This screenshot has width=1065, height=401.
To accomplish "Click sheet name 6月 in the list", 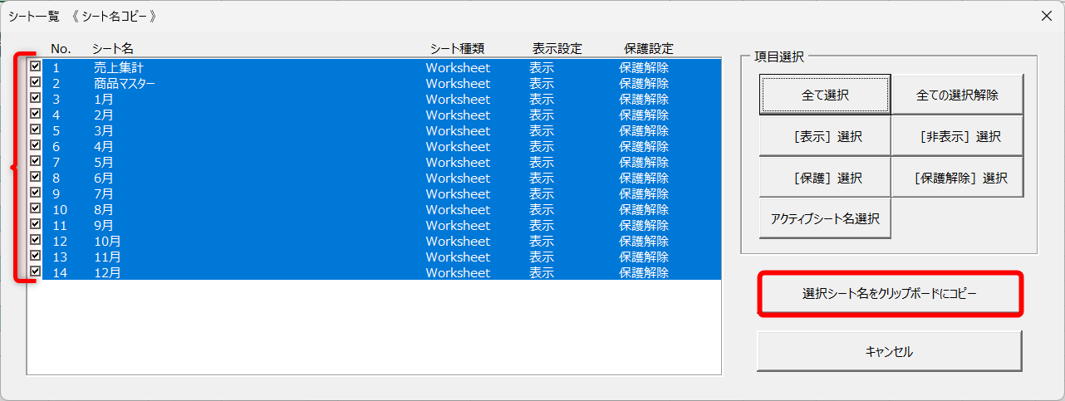I will (104, 178).
